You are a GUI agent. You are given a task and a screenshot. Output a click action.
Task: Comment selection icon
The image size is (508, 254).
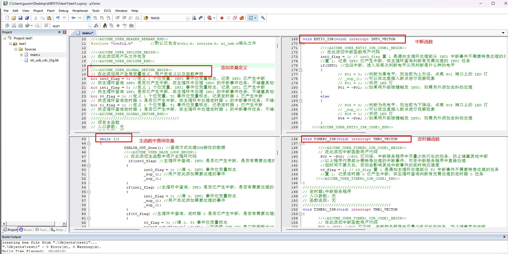[131, 18]
